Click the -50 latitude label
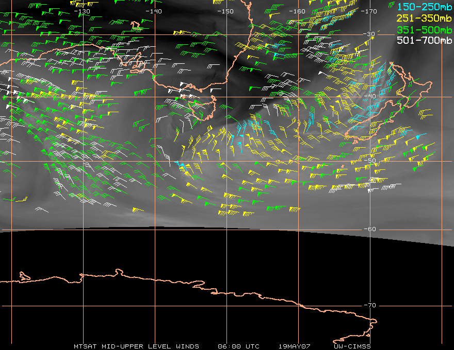 [370, 160]
